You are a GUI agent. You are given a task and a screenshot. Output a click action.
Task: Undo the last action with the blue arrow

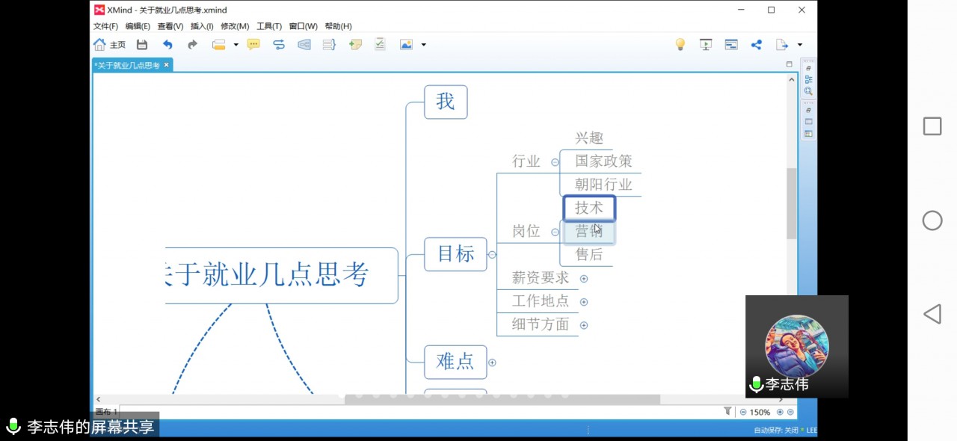point(167,45)
